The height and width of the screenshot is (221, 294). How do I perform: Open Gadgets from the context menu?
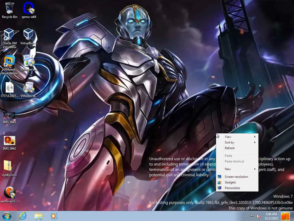click(237, 182)
